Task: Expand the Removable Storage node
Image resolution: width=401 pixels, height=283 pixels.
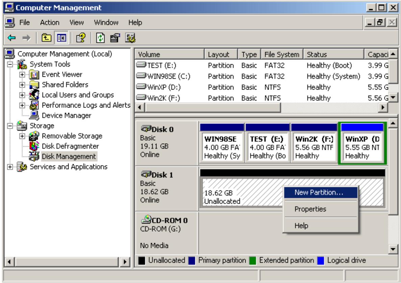Action: pos(22,136)
